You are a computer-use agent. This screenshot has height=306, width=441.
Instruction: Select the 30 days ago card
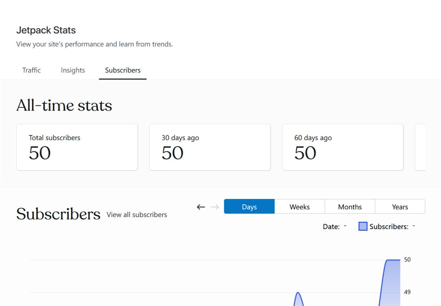pos(210,147)
